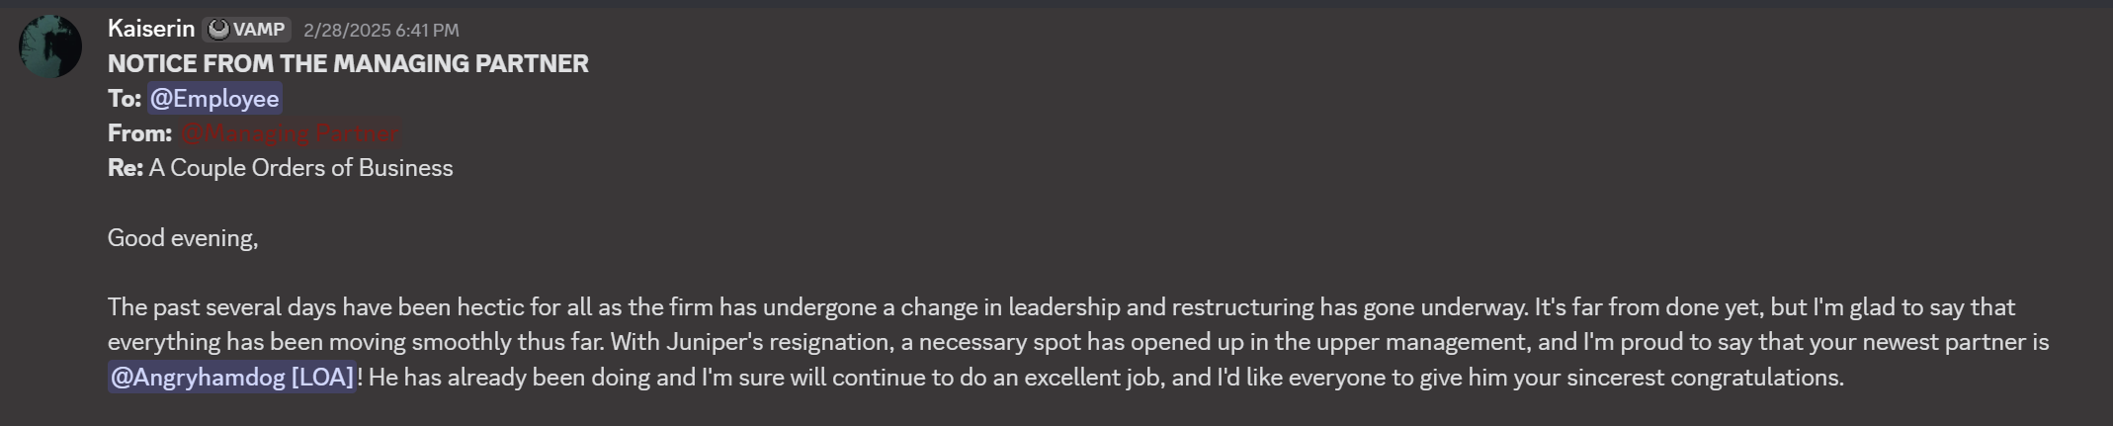Click the red @Managing Partner role mention
The width and height of the screenshot is (2113, 426).
click(290, 133)
